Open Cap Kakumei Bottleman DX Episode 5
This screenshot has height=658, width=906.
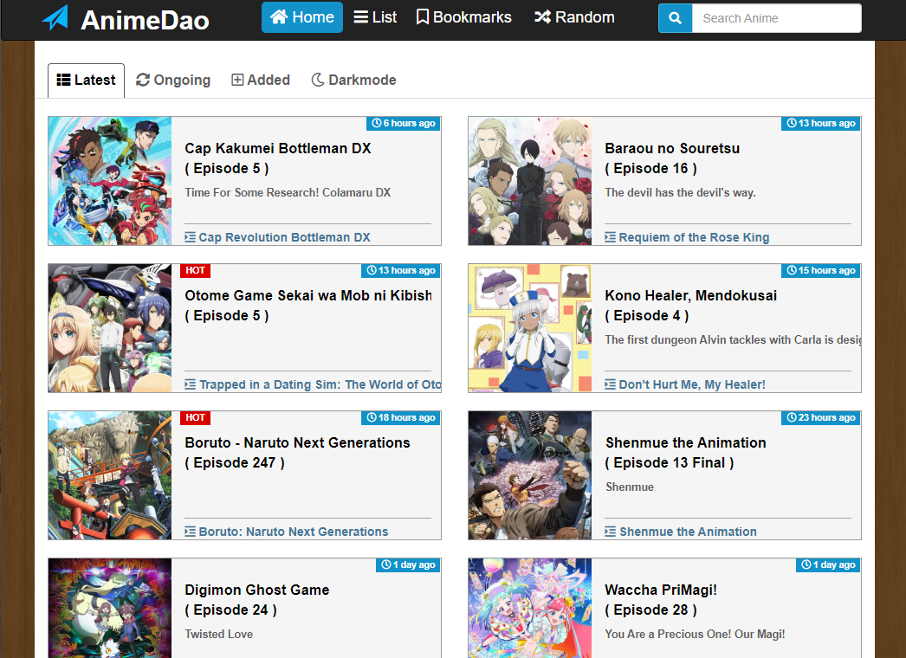[278, 158]
